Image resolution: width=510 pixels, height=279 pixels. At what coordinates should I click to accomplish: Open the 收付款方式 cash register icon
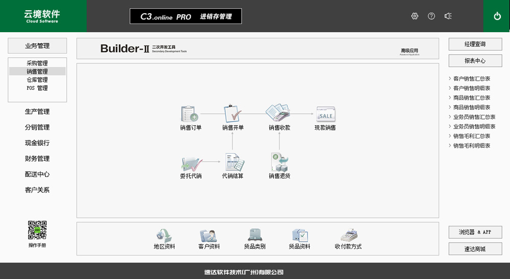coord(348,236)
